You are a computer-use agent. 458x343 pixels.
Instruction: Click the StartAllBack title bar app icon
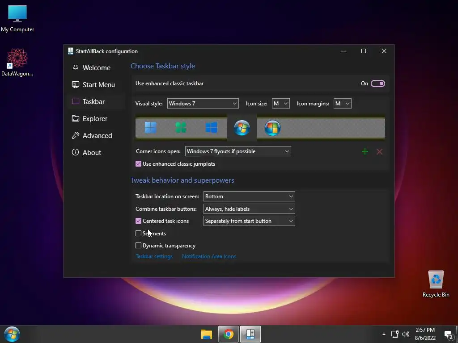70,51
